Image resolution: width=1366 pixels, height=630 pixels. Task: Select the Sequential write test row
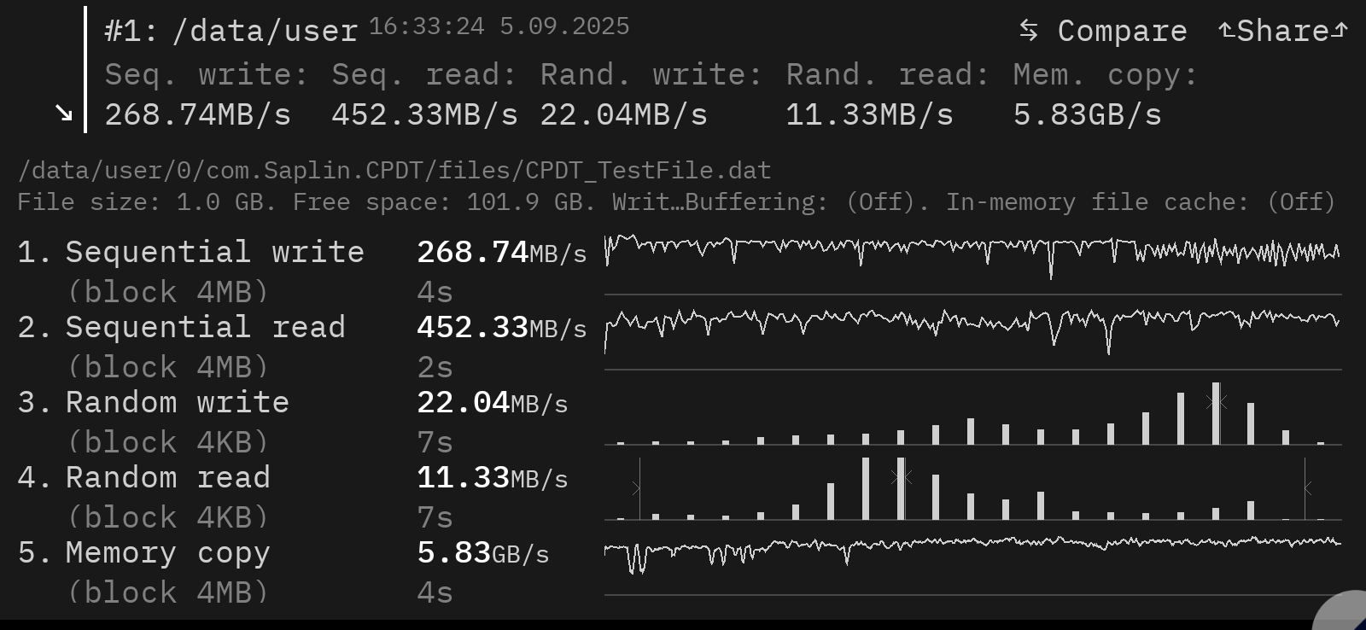[680, 271]
